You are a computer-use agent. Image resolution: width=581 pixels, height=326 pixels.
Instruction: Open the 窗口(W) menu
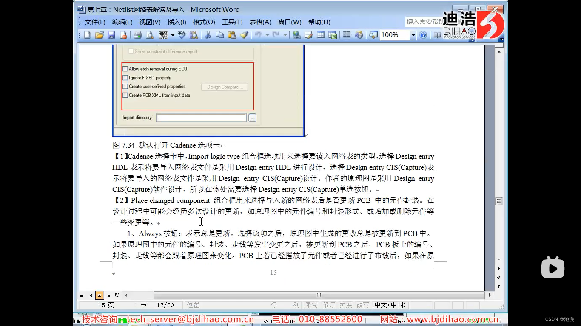[x=290, y=22]
